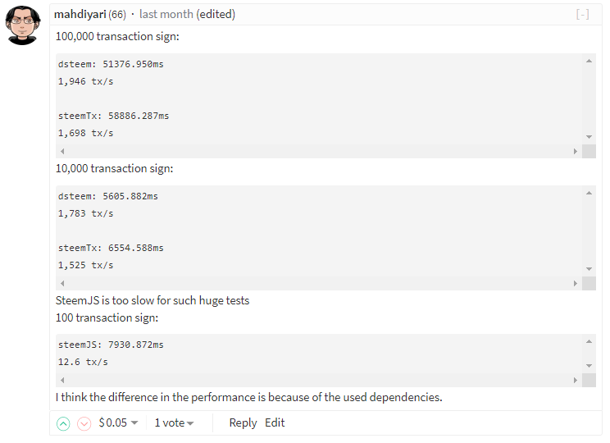Click left arrow of first code block scrollbar
This screenshot has width=610, height=443.
coord(62,152)
